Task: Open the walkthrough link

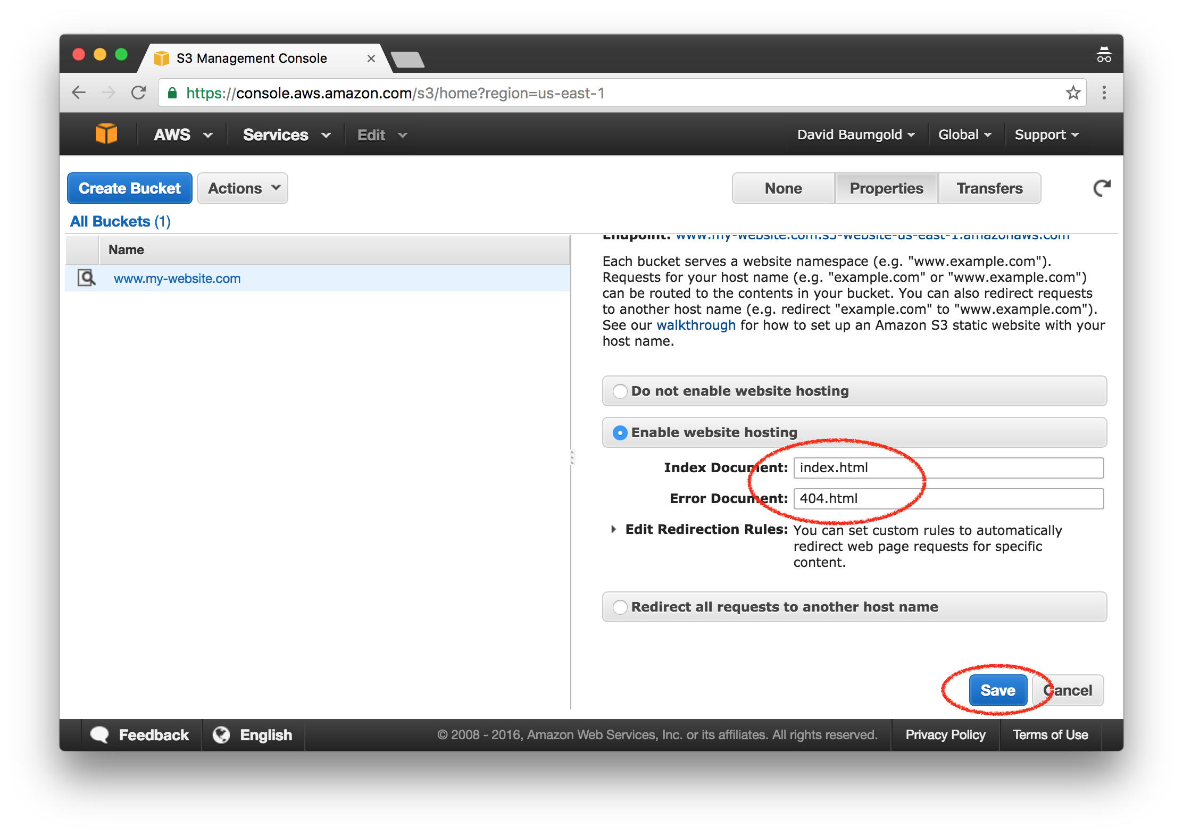Action: (696, 325)
